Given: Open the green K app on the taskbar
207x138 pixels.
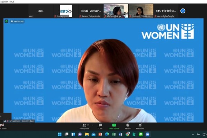Looking at the screenshot, I should [134, 134].
